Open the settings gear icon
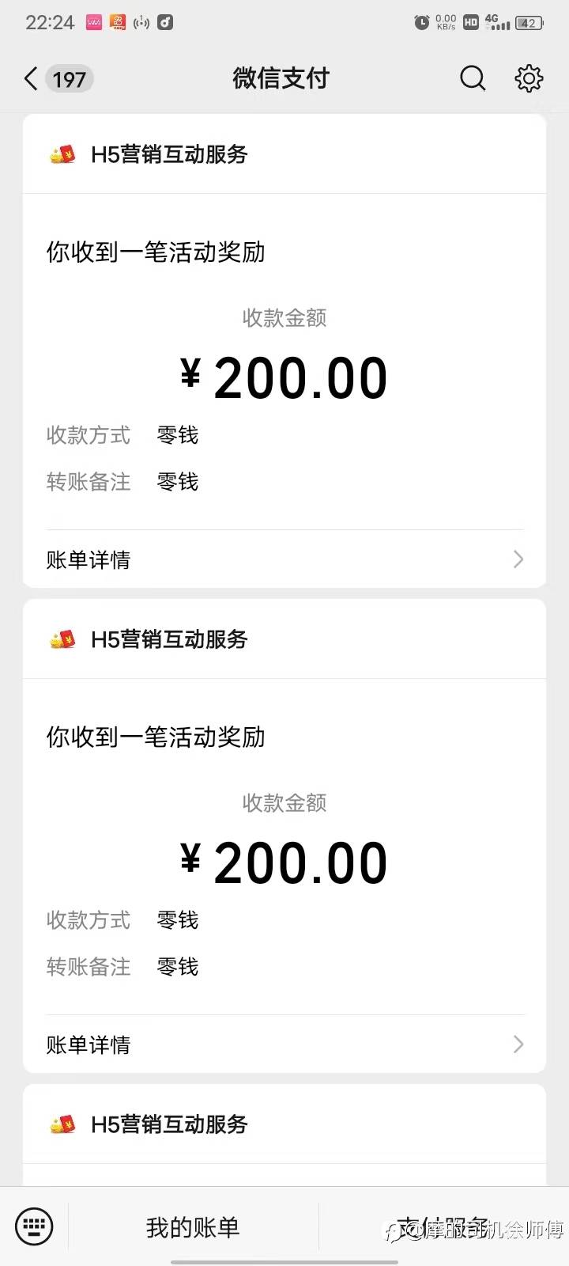Screen dimensions: 569x1266 point(529,78)
